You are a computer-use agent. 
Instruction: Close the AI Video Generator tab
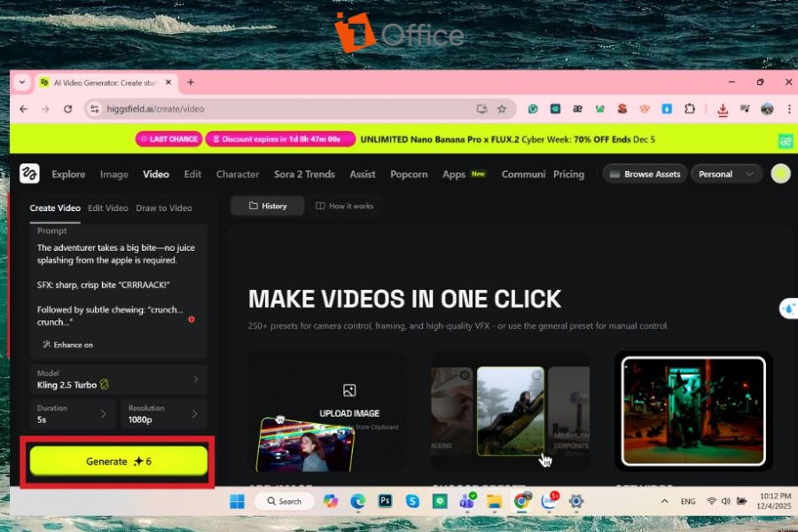click(x=168, y=82)
